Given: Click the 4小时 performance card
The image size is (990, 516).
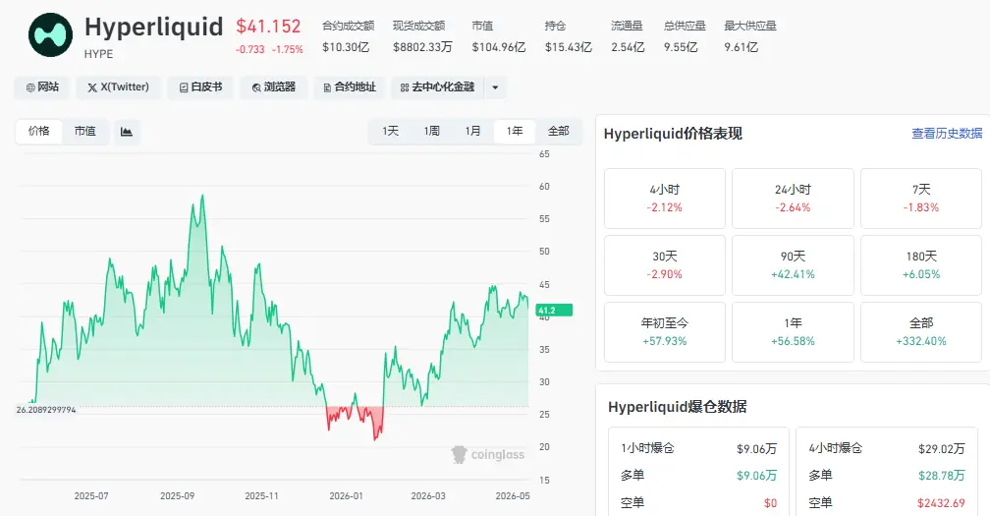Looking at the screenshot, I should [x=665, y=199].
